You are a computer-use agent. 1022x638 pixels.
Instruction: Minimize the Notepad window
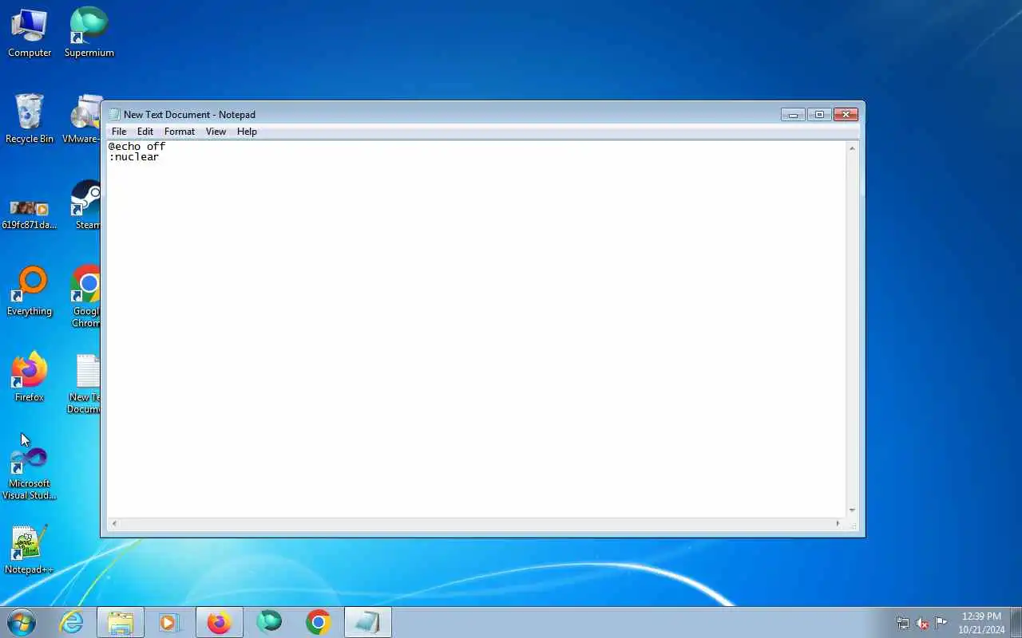point(793,114)
